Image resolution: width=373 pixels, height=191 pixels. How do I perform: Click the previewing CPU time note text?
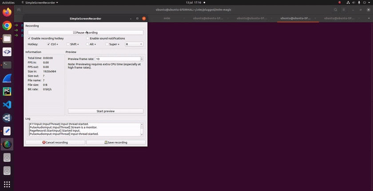(104, 66)
